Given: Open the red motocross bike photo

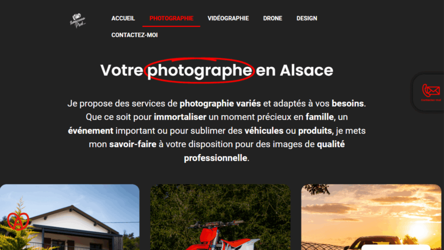Looking at the screenshot, I should point(220,217).
